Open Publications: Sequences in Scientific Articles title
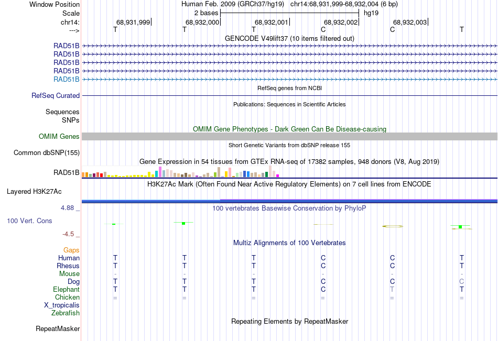 (x=289, y=104)
